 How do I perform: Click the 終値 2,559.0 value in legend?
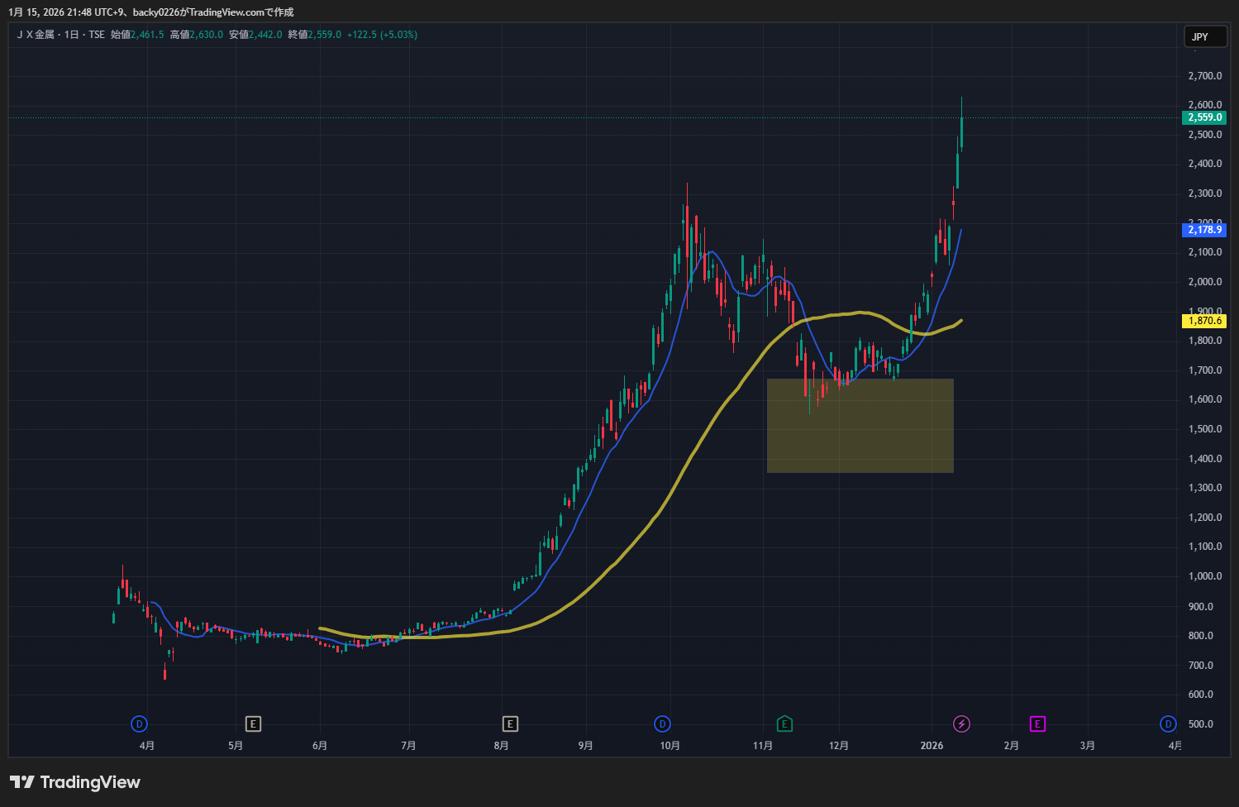[324, 35]
